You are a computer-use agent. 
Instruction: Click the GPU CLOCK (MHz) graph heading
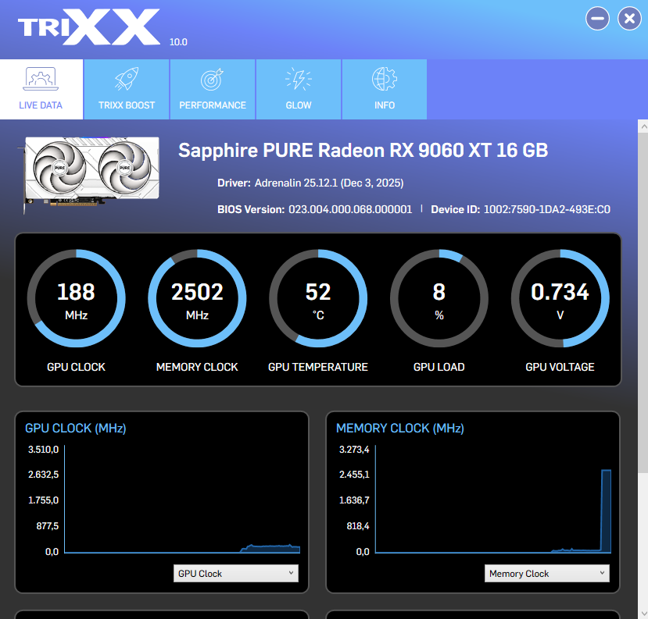76,429
